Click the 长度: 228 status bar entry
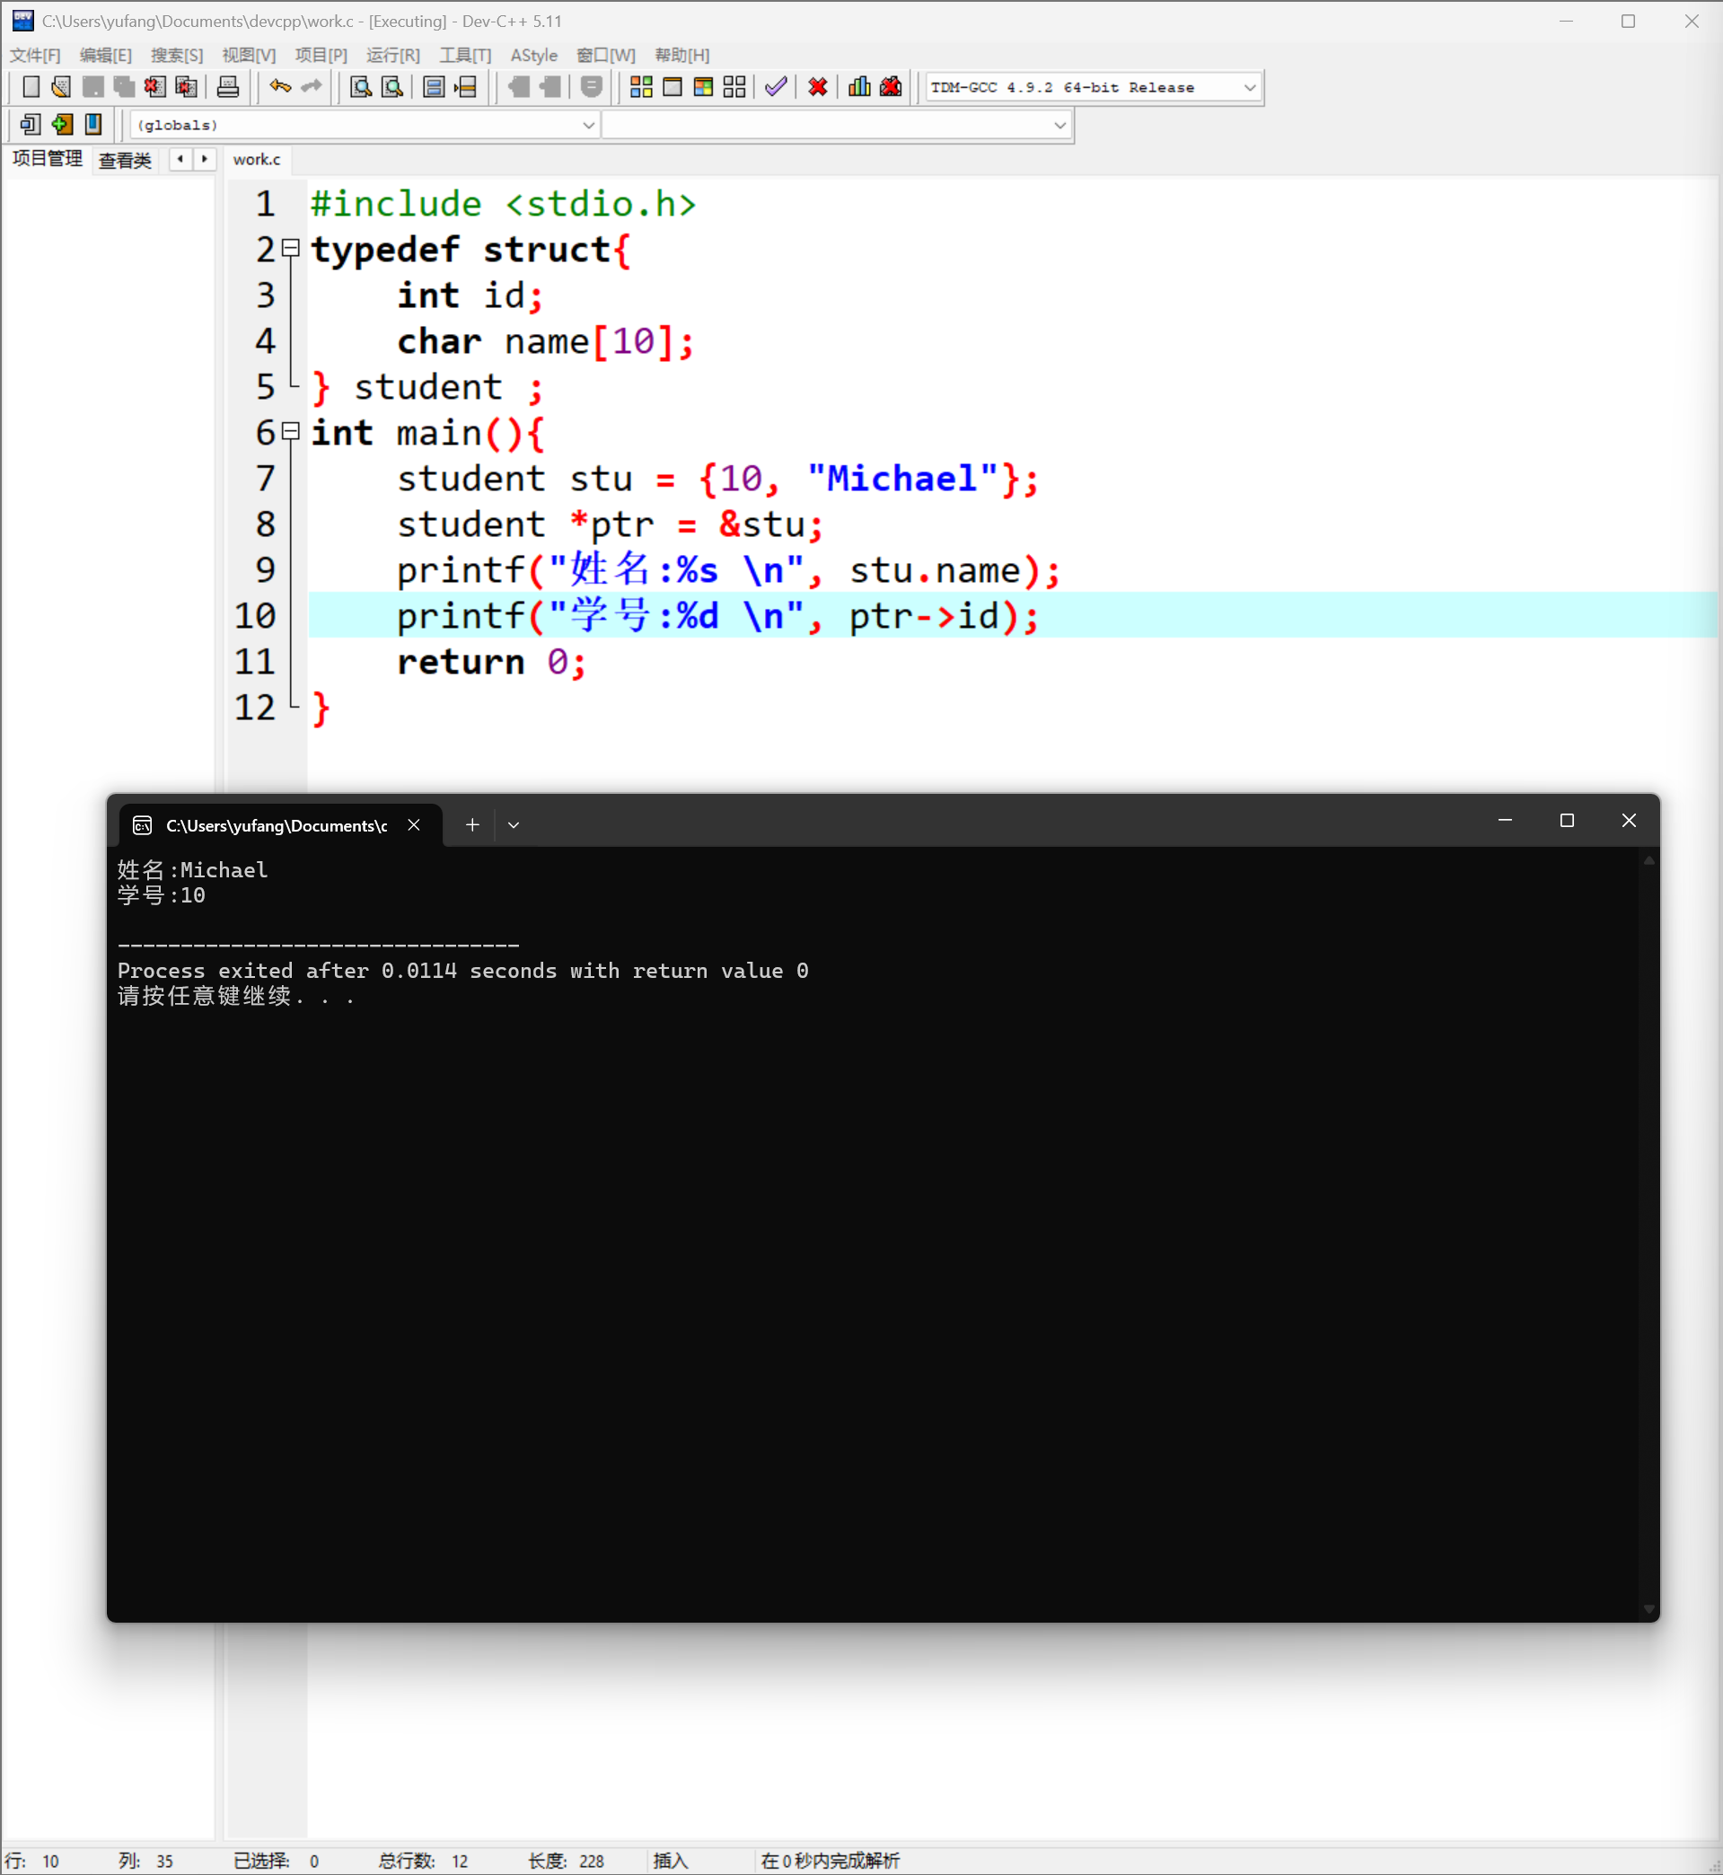The height and width of the screenshot is (1875, 1723). pyautogui.click(x=566, y=1861)
